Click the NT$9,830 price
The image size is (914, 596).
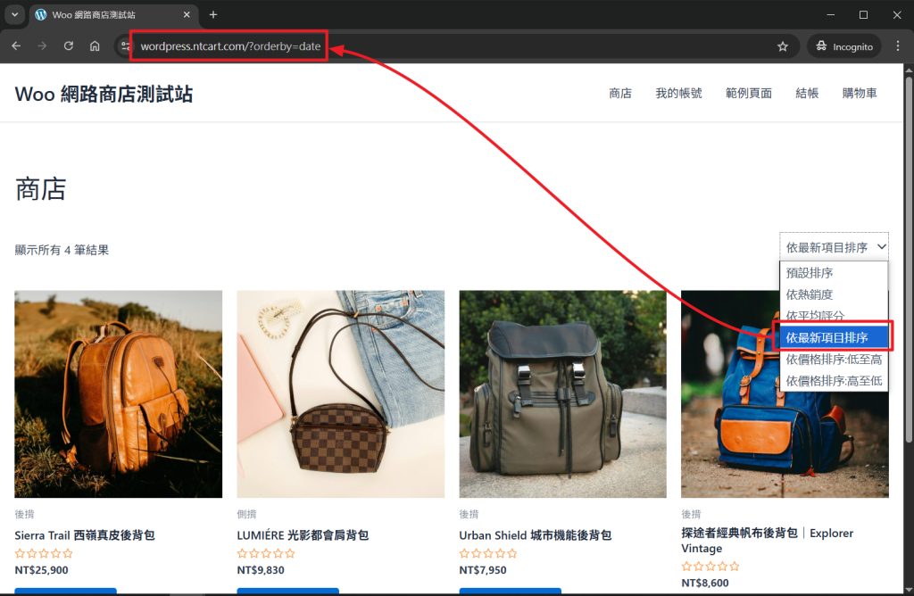(x=261, y=570)
